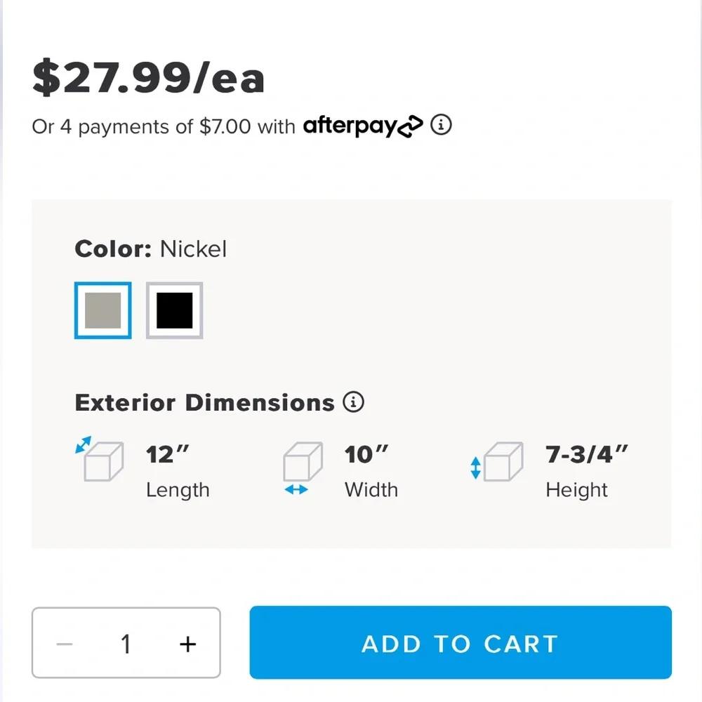Viewport: 702px width, 702px height.
Task: Select the black color swatch
Action: click(x=175, y=310)
